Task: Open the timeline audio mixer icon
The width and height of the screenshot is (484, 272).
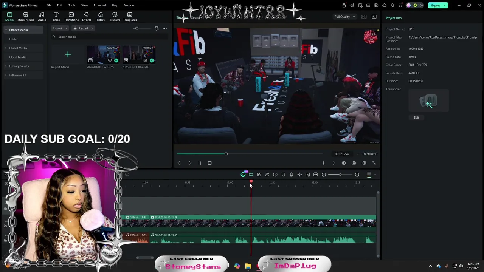Action: (299, 175)
